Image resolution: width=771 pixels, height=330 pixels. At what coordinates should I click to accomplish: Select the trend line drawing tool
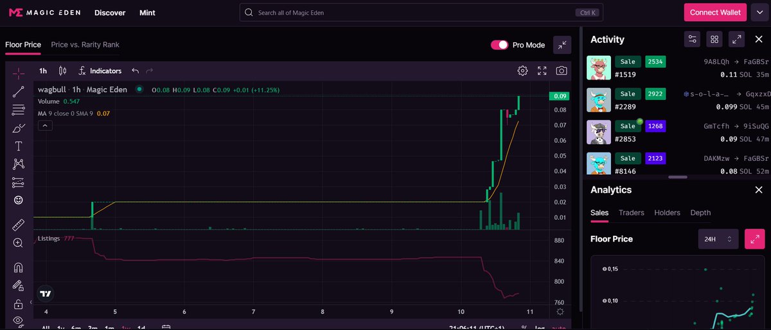pos(19,92)
